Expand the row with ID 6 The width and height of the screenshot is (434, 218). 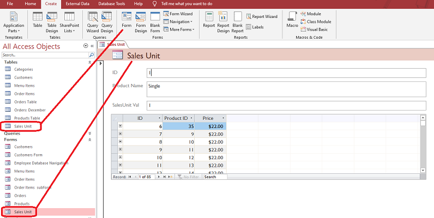point(120,126)
